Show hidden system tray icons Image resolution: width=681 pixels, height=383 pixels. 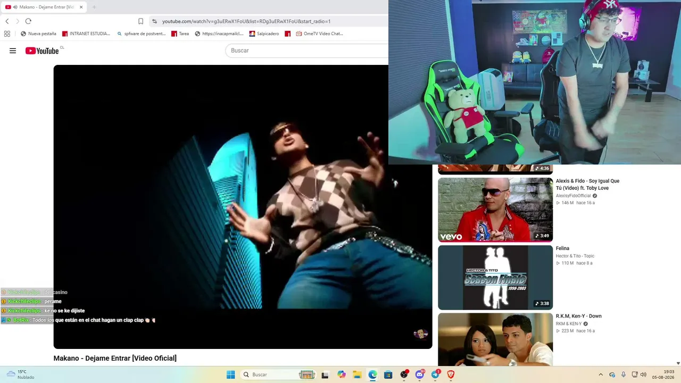601,374
